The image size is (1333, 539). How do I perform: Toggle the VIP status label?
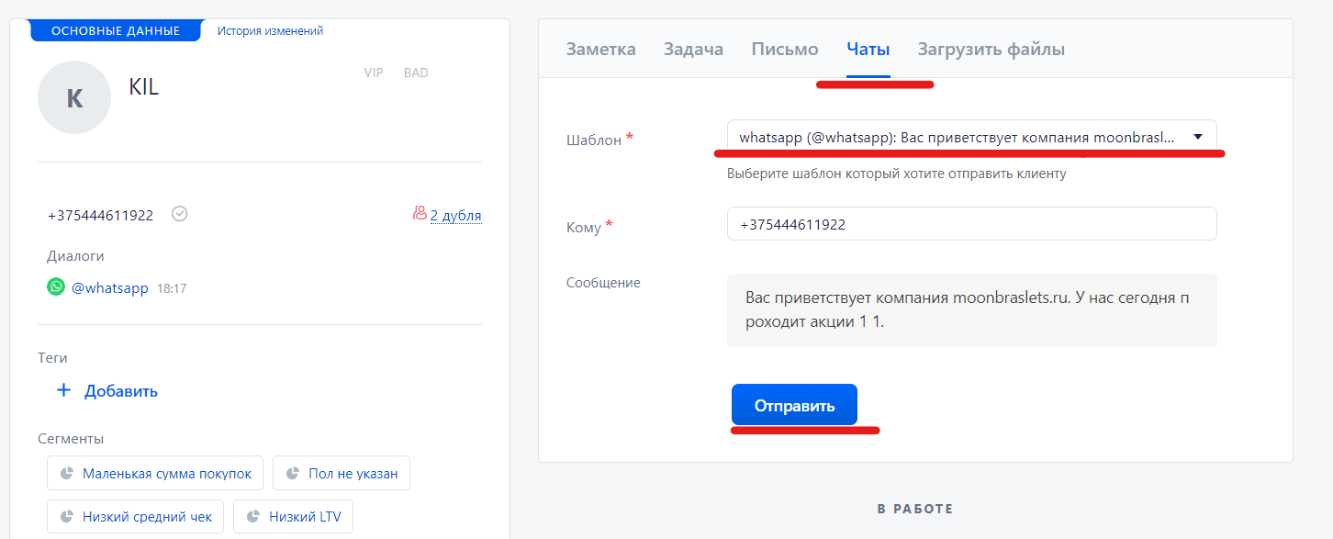(374, 73)
